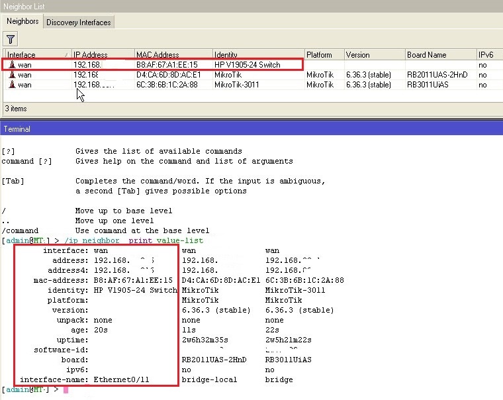Click board name RB3011UiAS cell in table

428,85
